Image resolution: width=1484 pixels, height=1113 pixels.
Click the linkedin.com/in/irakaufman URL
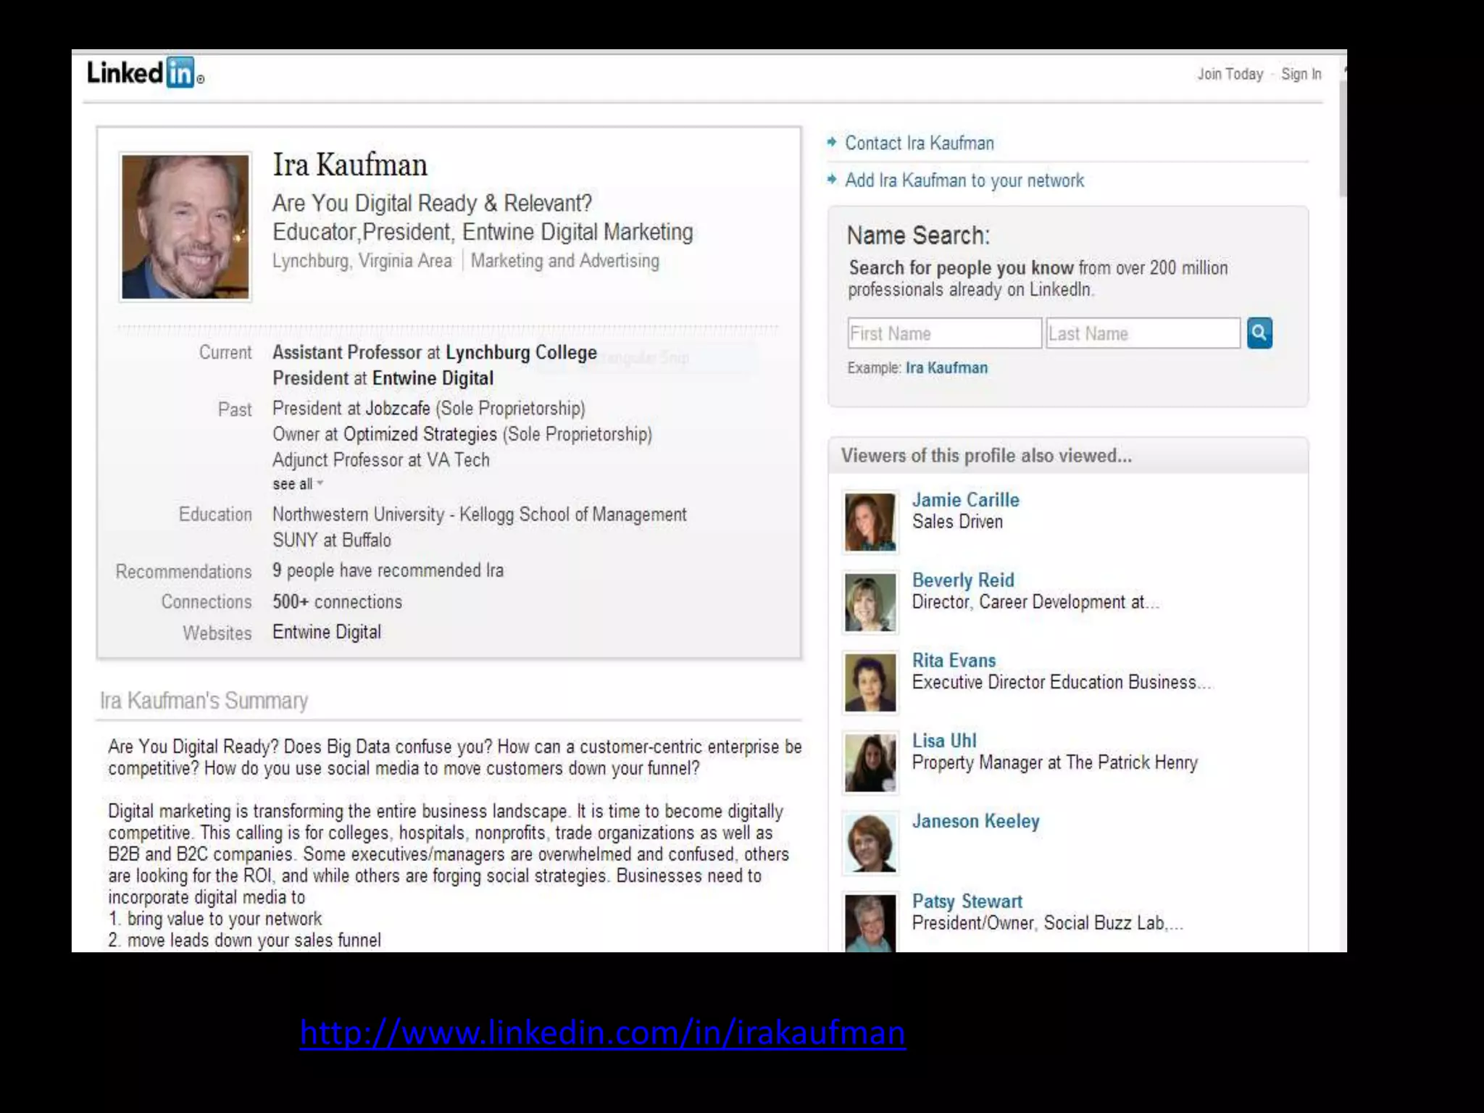tap(603, 1033)
